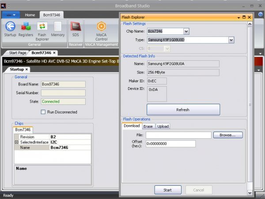
Task: Click Flash Explorer scrollbar up arrow
Action: [x=250, y=24]
